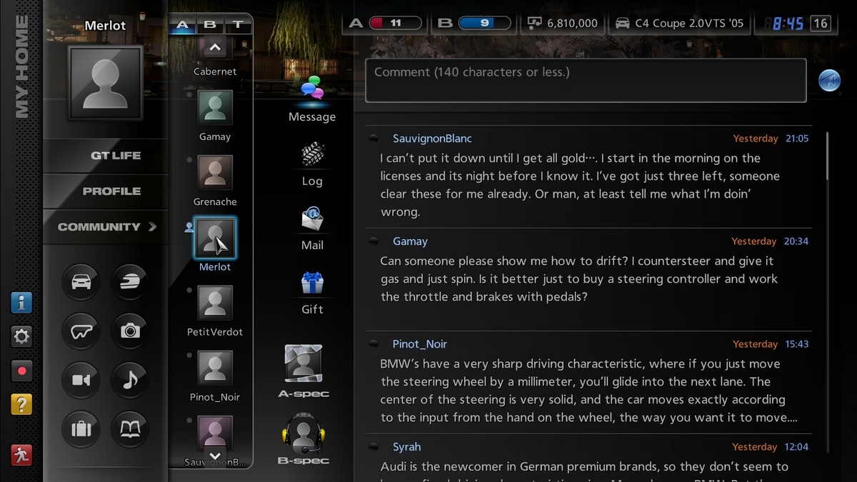Open the Mail envelope icon
857x482 pixels.
pyautogui.click(x=312, y=219)
